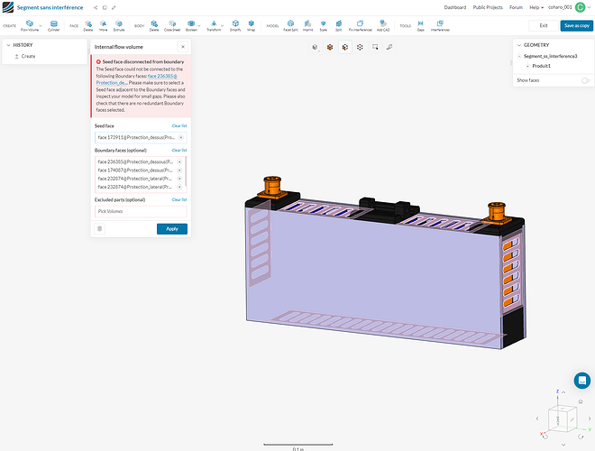This screenshot has width=595, height=451.
Task: Click Save as copy button
Action: 576,26
